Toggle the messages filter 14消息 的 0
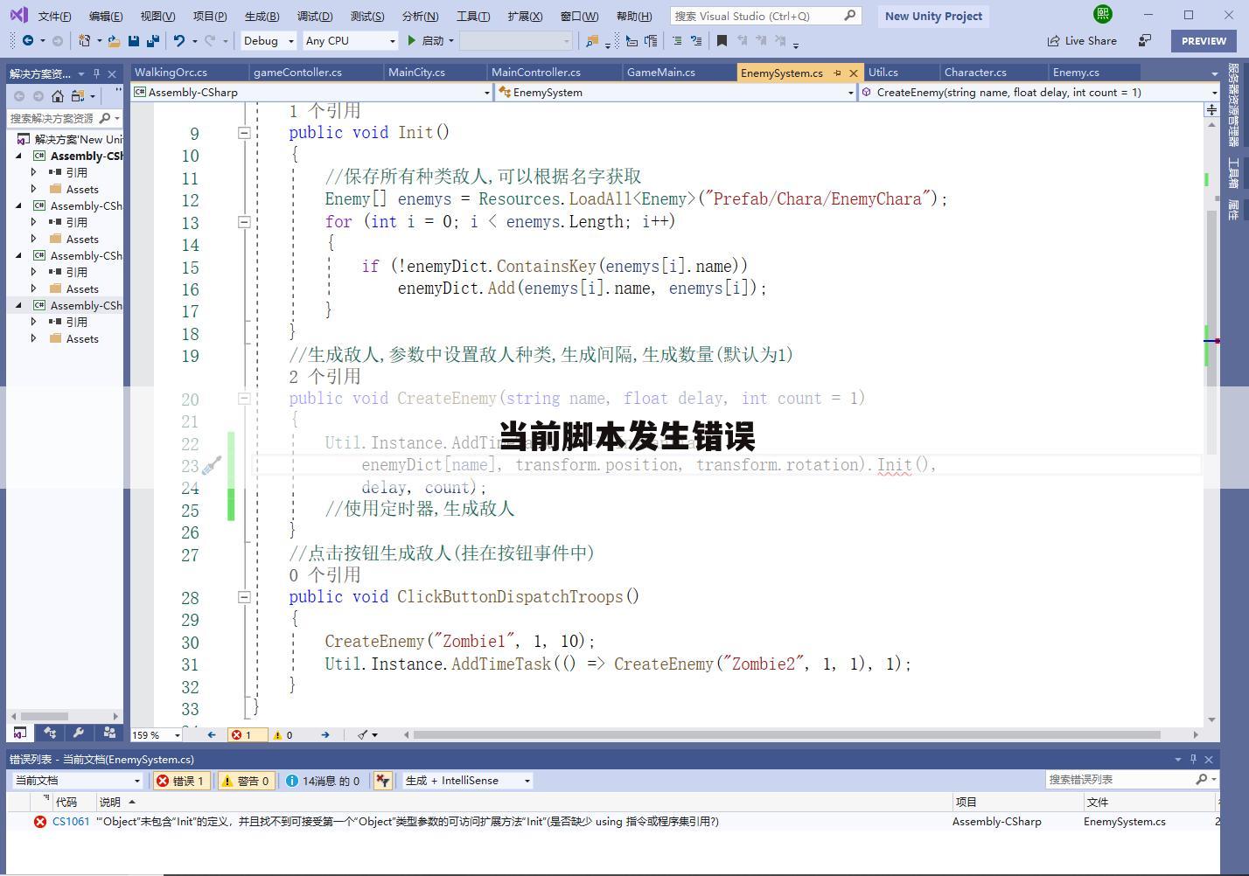1249x876 pixels. coord(323,781)
